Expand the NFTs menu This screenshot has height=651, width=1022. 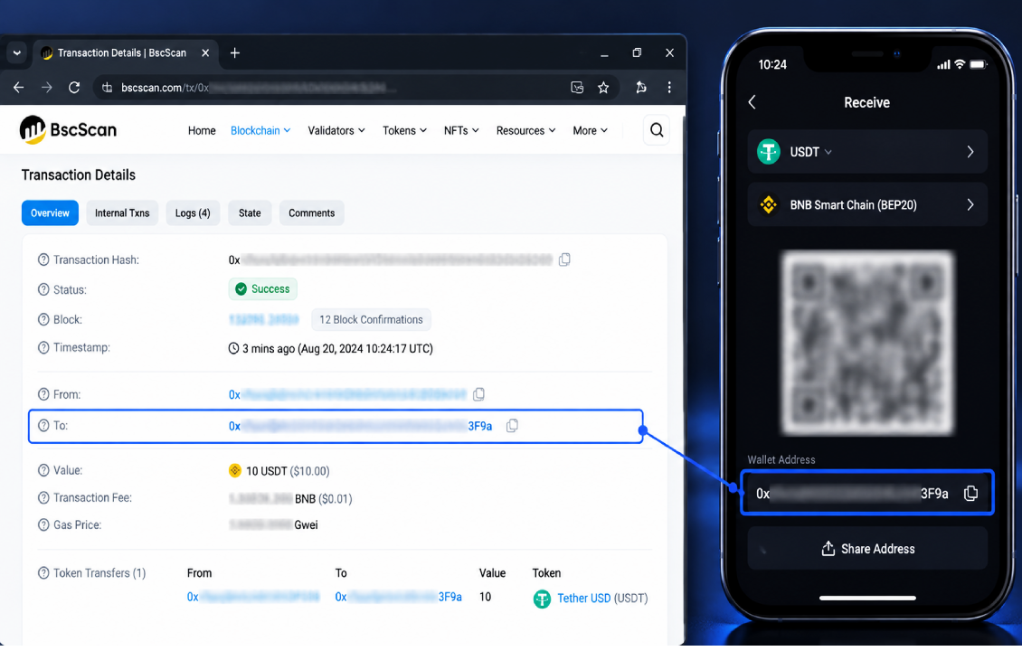pyautogui.click(x=461, y=130)
